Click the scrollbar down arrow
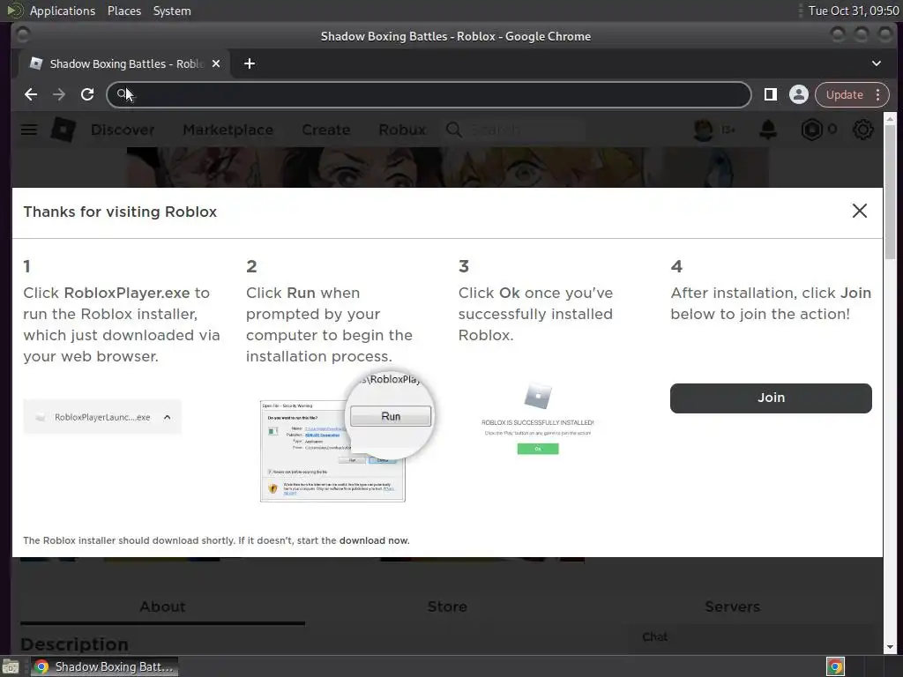Screen dimensions: 903x677 pyautogui.click(x=890, y=647)
